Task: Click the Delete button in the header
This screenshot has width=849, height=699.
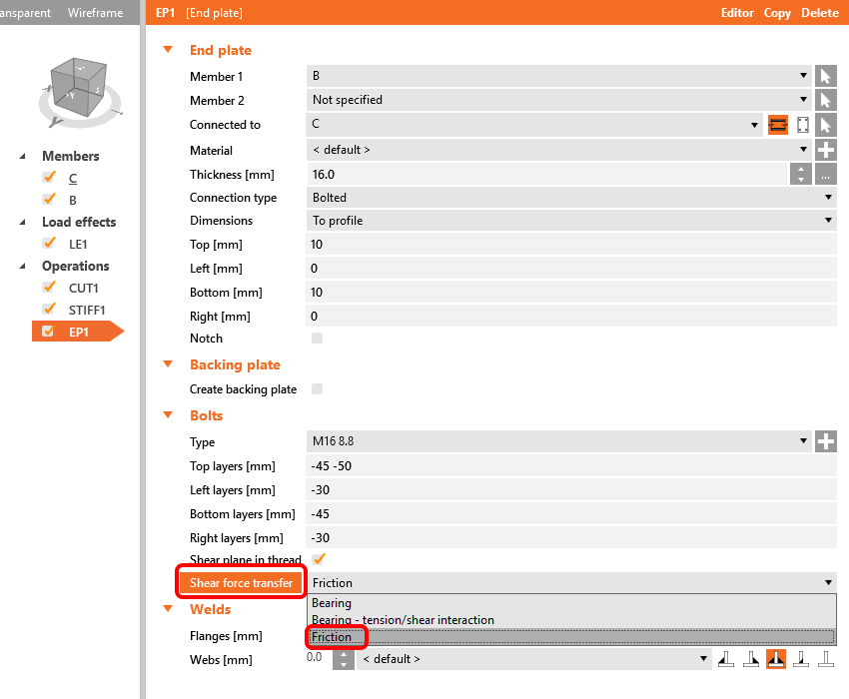Action: click(x=819, y=13)
